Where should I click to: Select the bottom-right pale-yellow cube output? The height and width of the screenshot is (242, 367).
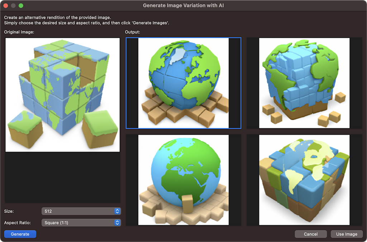[304, 180]
